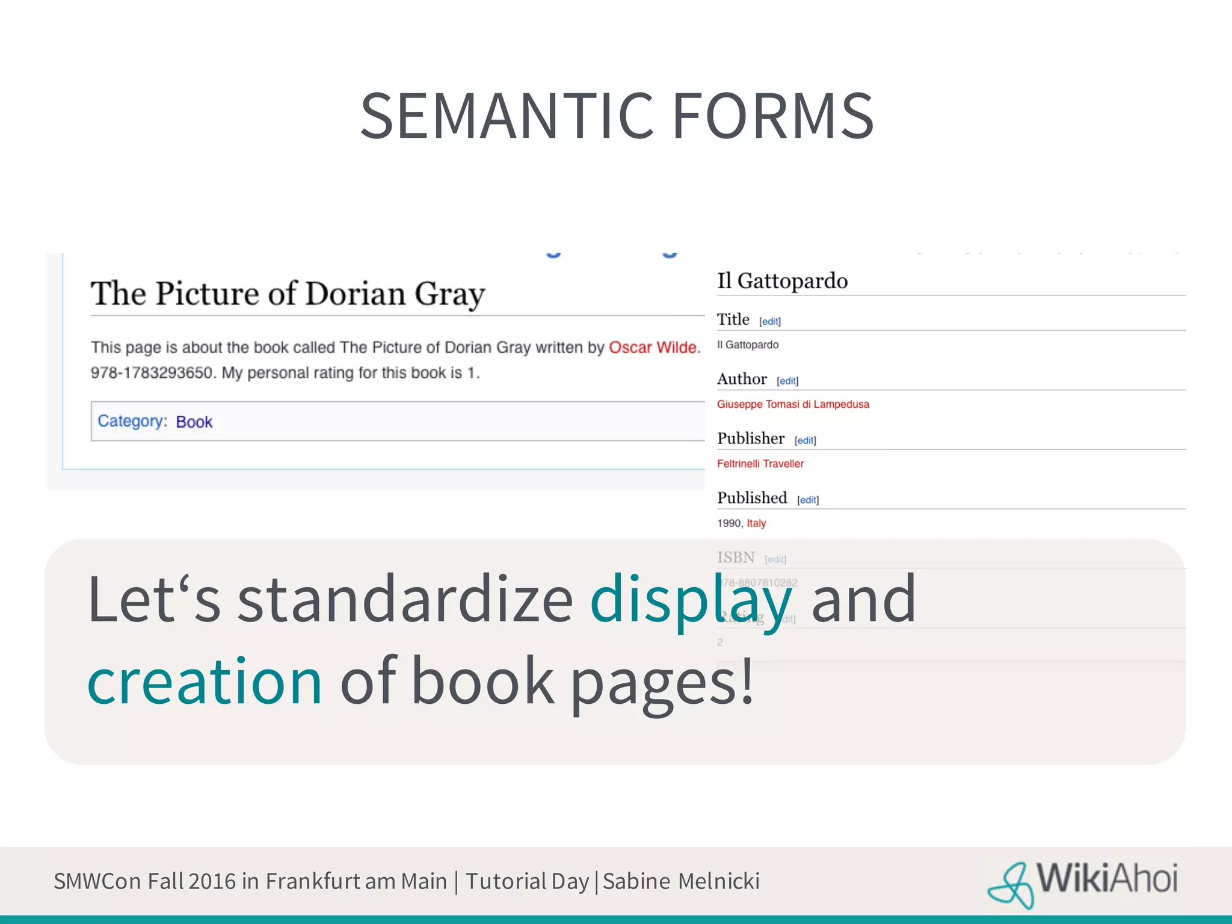Viewport: 1232px width, 924px height.
Task: Edit the Published section
Action: coord(808,500)
